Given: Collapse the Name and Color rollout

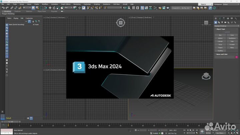Looking at the screenshot, I should 222,54.
